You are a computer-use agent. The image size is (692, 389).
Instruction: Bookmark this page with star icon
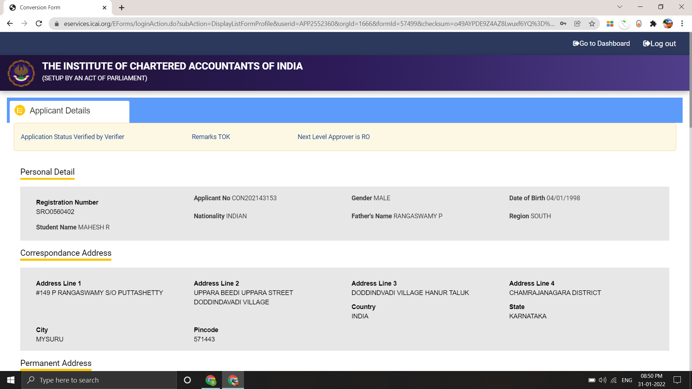click(592, 23)
